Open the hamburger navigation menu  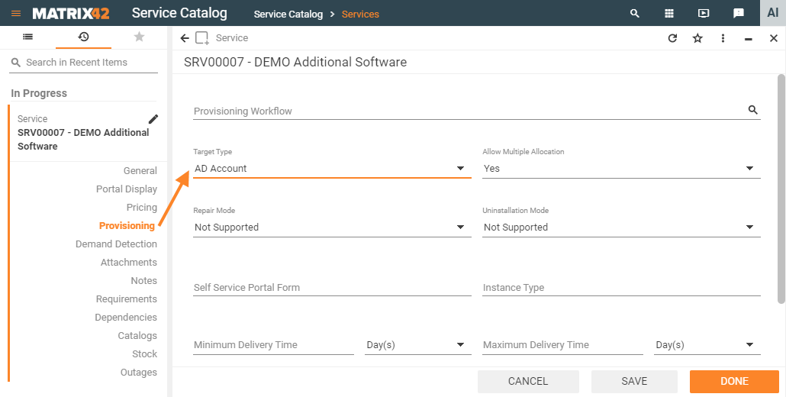15,13
